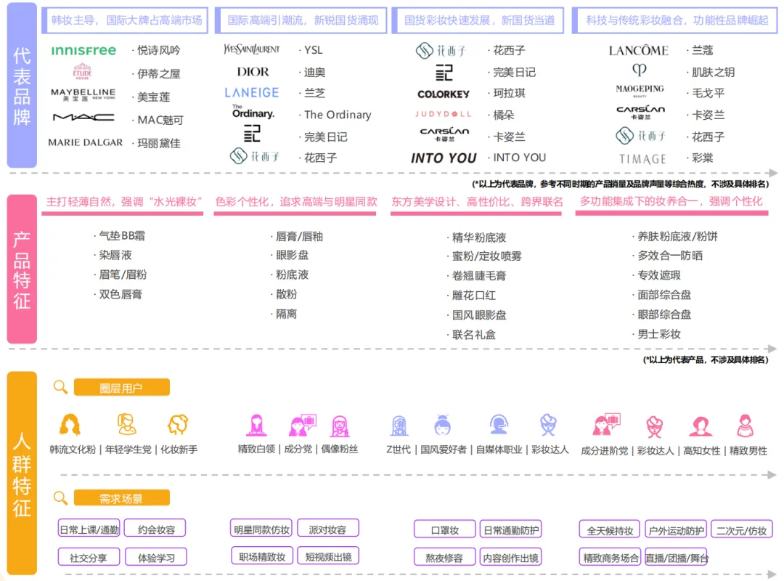784x581 pixels.
Task: Click the MAOGEPING logo
Action: click(x=640, y=90)
